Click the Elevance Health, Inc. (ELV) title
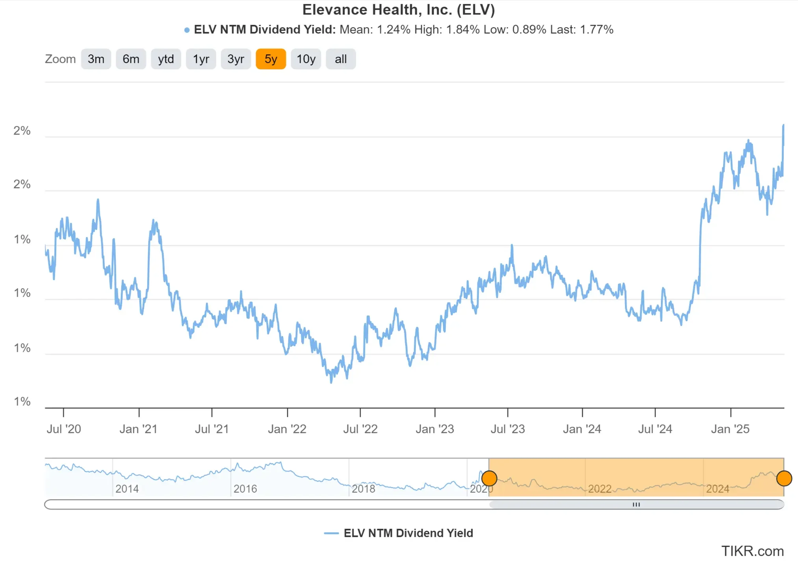This screenshot has height=561, width=798. [x=399, y=10]
